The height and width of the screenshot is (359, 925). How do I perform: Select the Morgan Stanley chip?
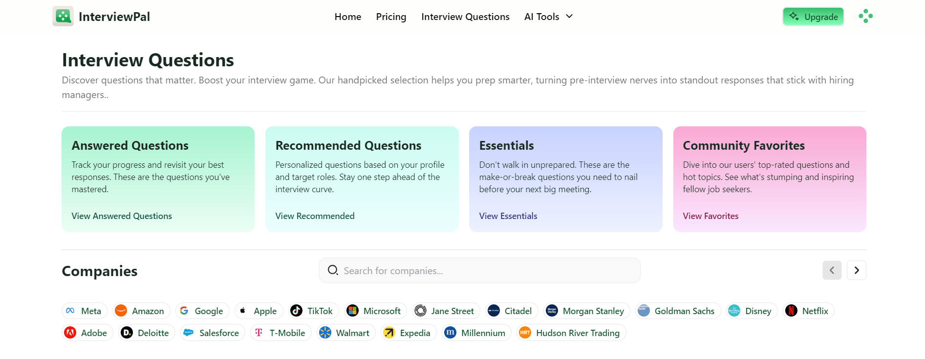[586, 311]
